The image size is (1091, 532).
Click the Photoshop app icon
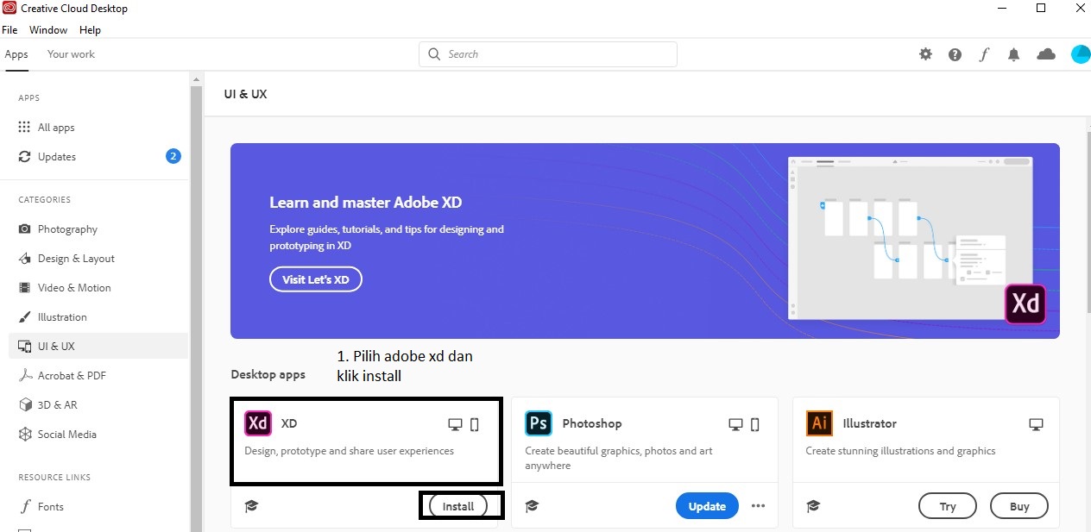(x=539, y=423)
